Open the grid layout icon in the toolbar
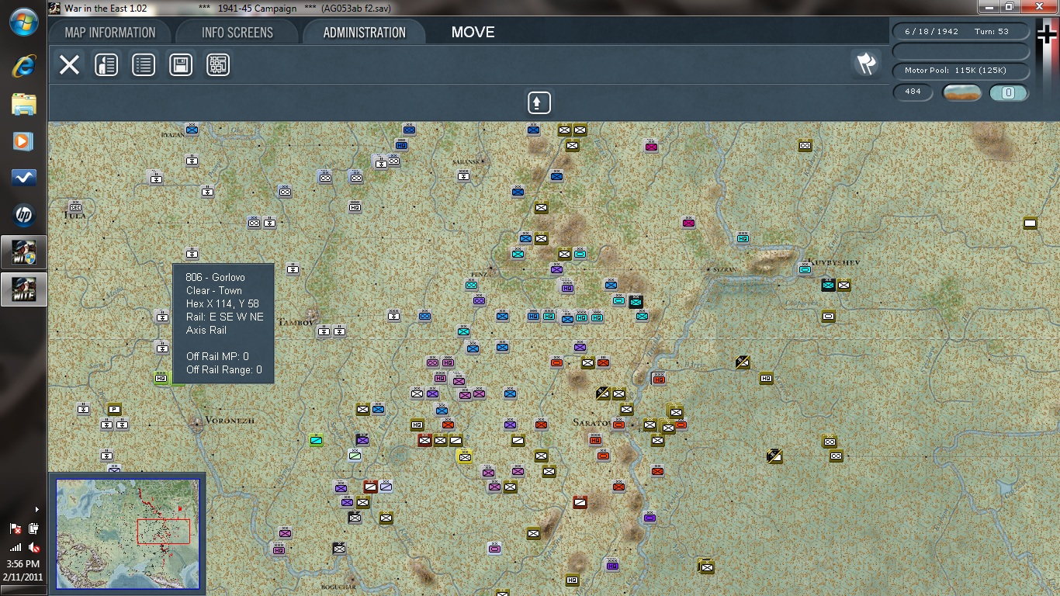This screenshot has height=596, width=1060. click(x=218, y=65)
